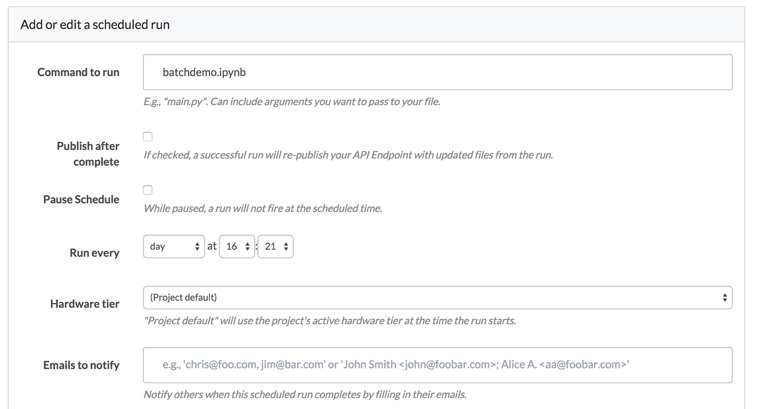Image resolution: width=757 pixels, height=409 pixels.
Task: Open the frequency dropdown showing 'day'
Action: click(x=173, y=246)
